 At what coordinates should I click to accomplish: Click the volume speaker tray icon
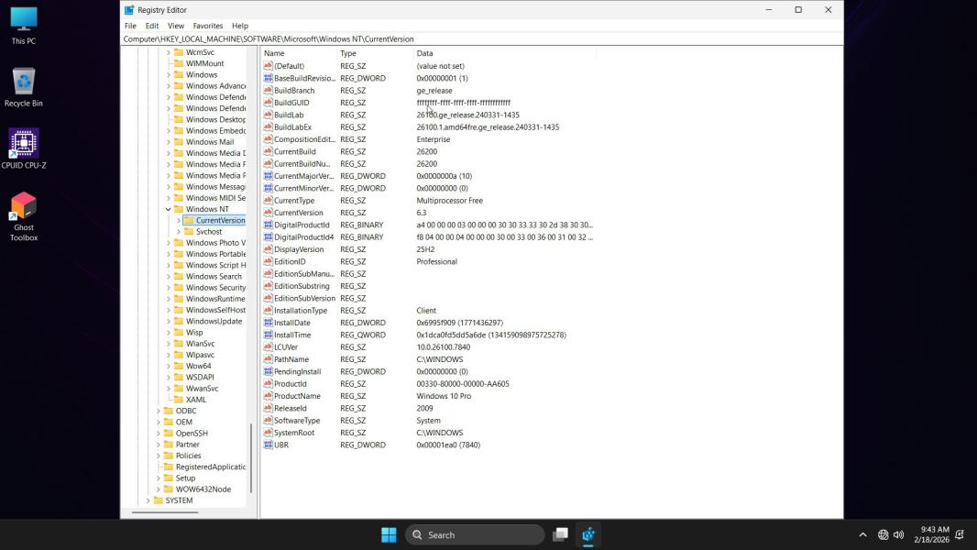click(898, 534)
